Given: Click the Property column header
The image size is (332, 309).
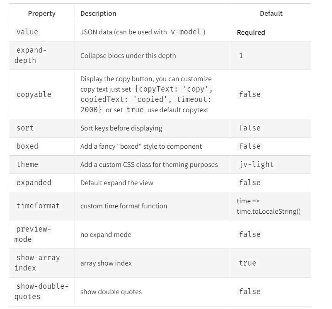Looking at the screenshot, I should 41,13.
